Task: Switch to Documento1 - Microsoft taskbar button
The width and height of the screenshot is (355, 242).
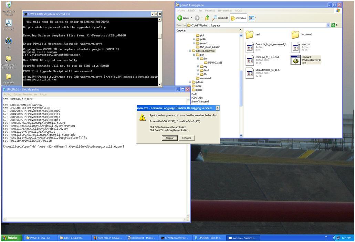Action: pos(142,238)
